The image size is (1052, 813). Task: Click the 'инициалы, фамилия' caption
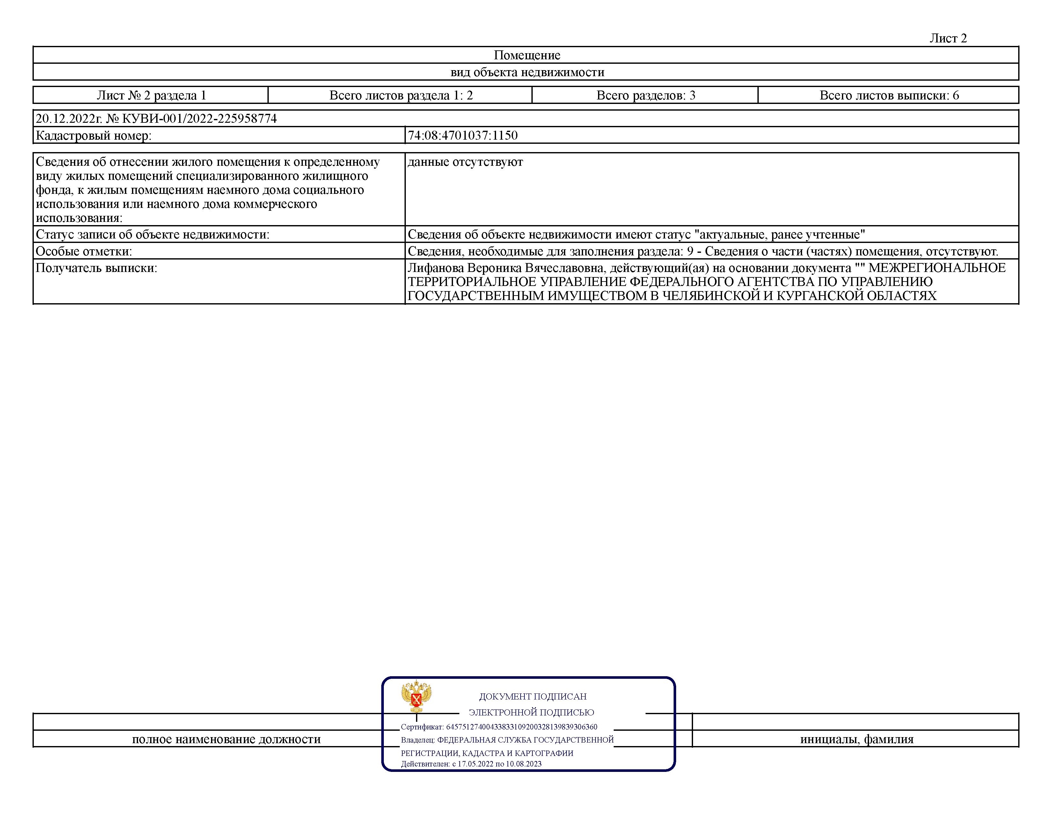[x=857, y=739]
